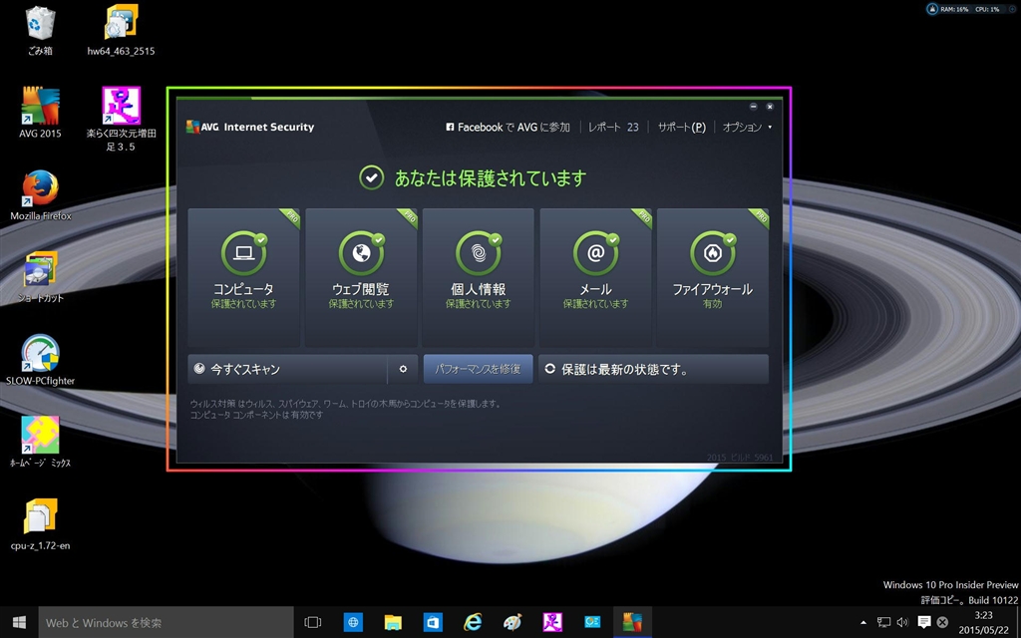Open the ウェブ閲覧 protection tile
The image size is (1021, 638).
coord(361,277)
